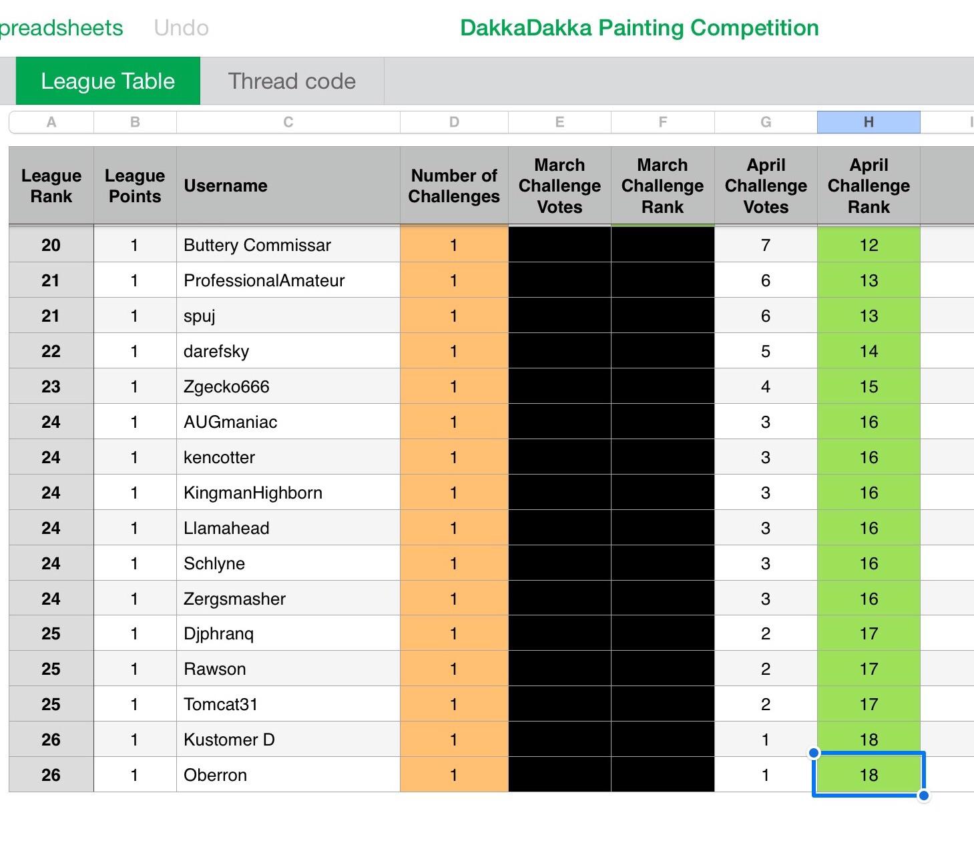974x867 pixels.
Task: Click the April Challenge Rank header cell
Action: 868,186
